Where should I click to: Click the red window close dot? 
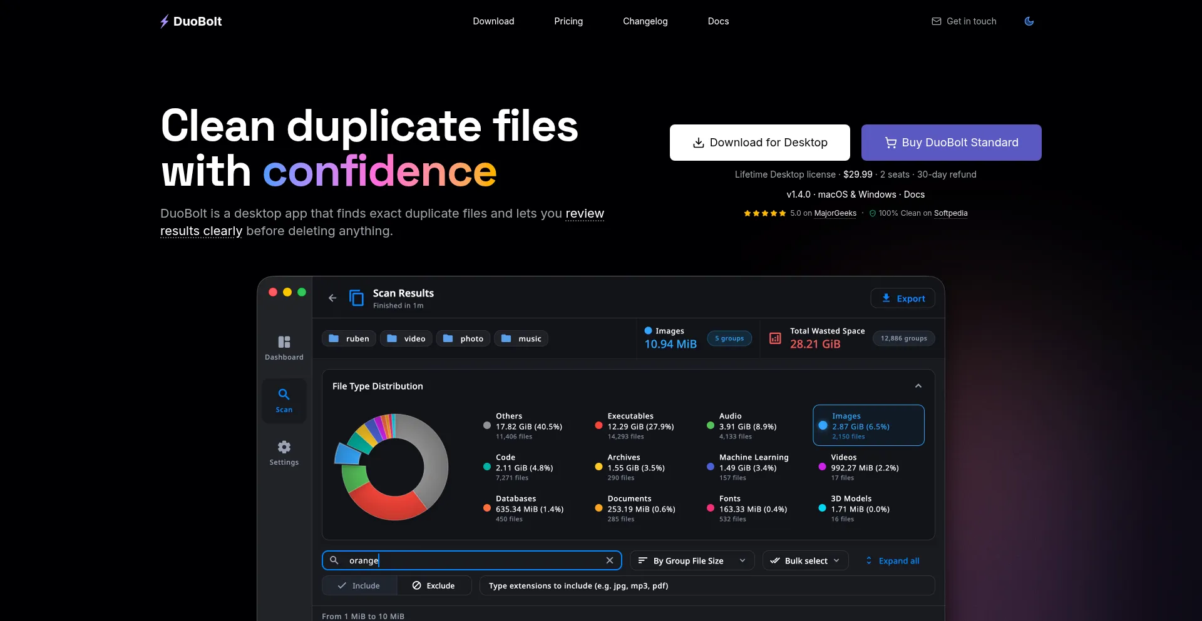point(273,292)
